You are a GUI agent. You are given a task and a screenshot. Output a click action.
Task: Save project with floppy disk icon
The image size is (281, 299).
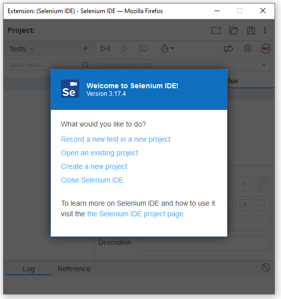(251, 31)
